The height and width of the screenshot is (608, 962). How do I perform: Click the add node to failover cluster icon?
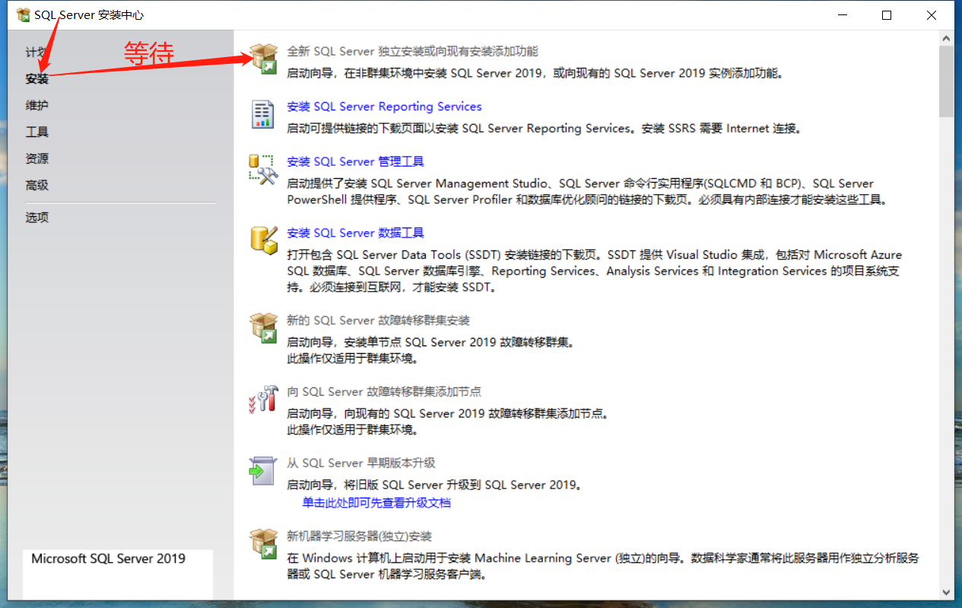(263, 398)
